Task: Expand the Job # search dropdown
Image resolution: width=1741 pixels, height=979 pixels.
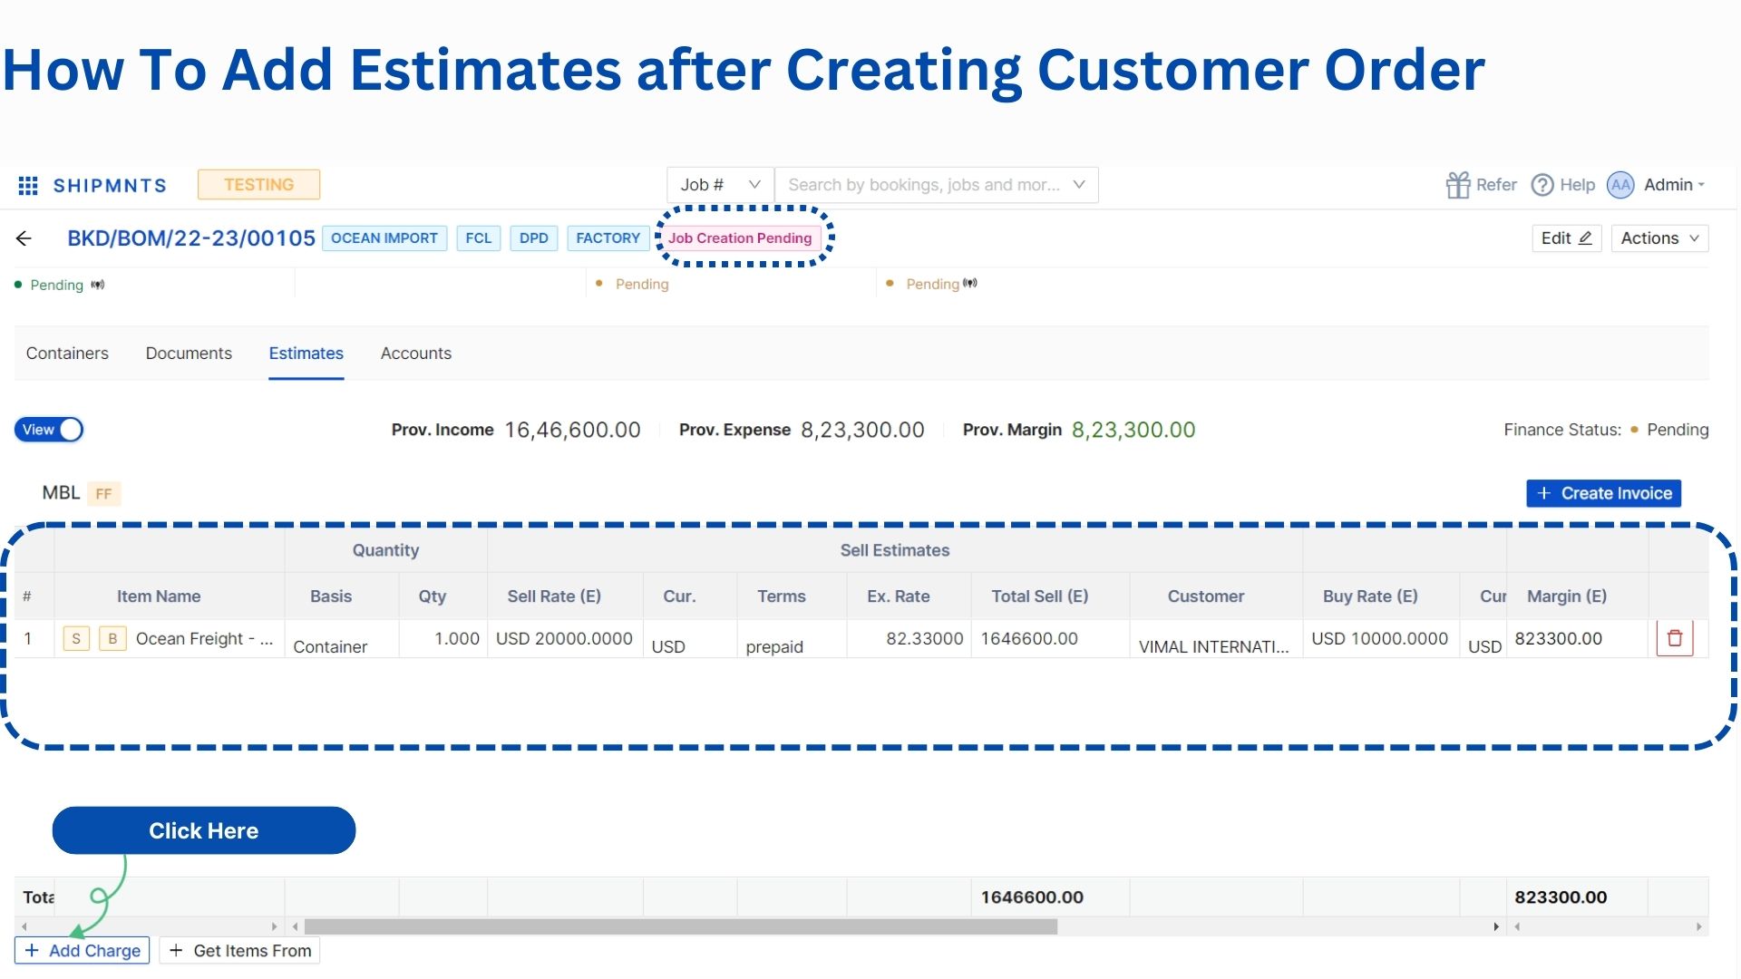Action: (754, 184)
